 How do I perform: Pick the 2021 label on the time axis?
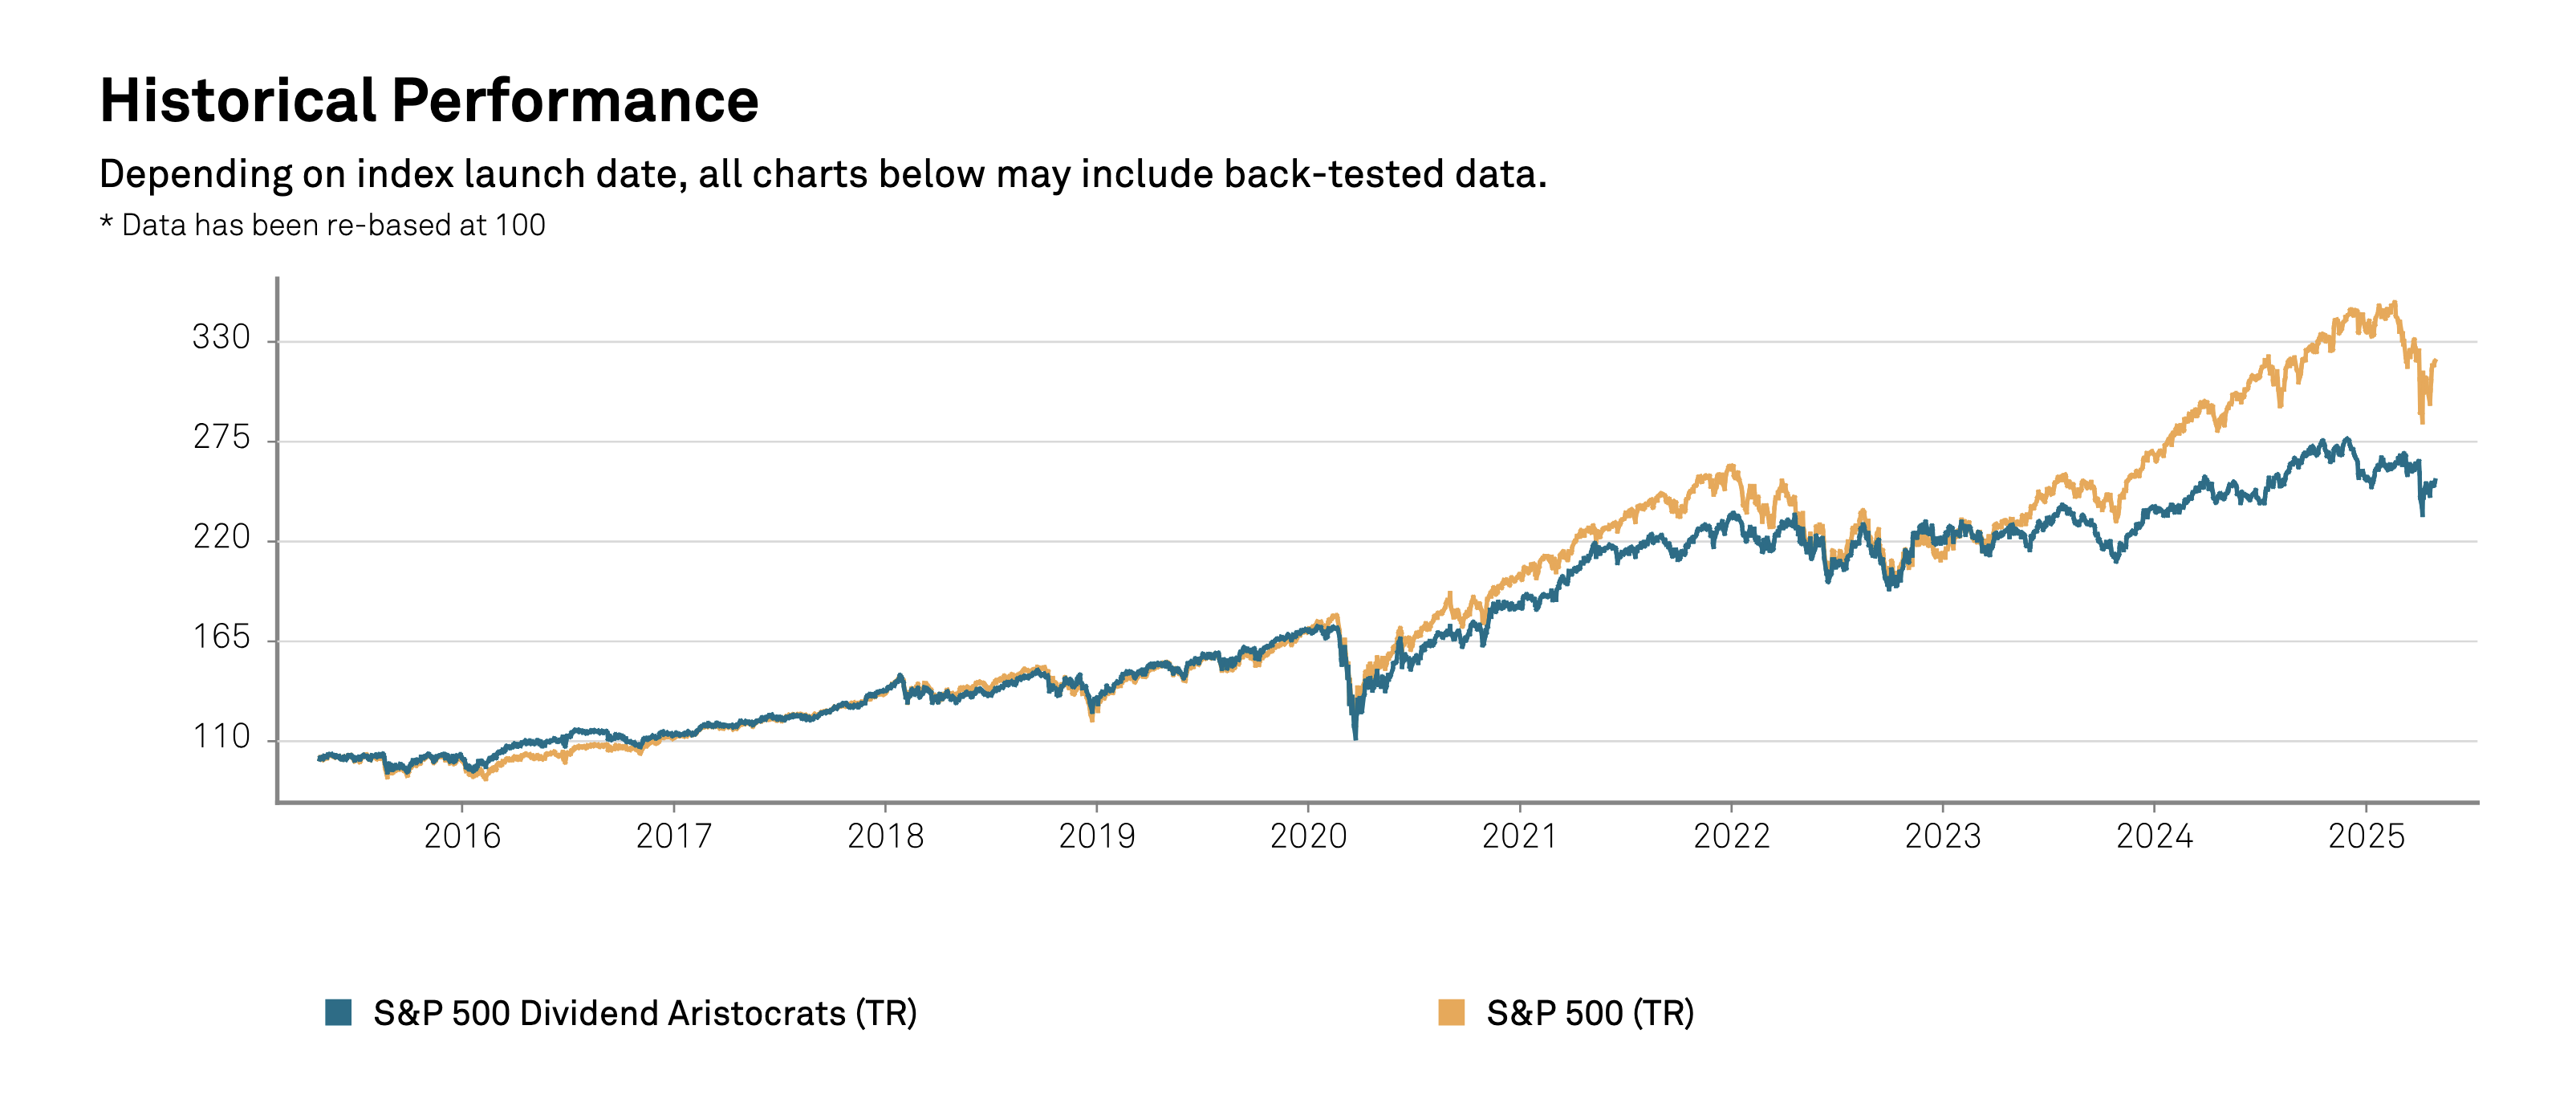1520,836
